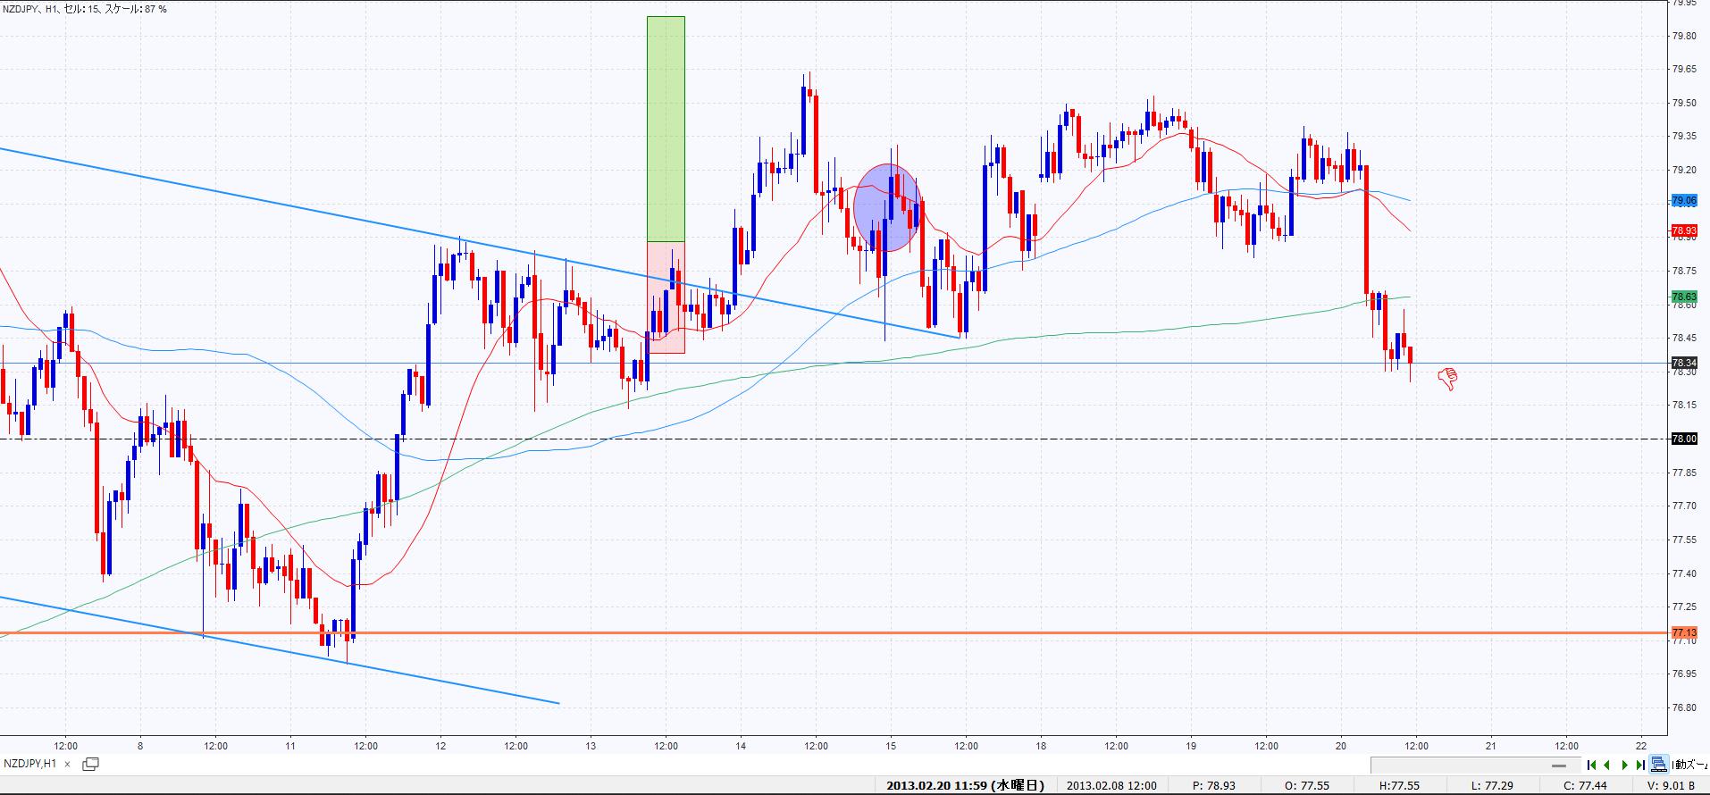Click the green 78.63 moving average label

click(1683, 297)
